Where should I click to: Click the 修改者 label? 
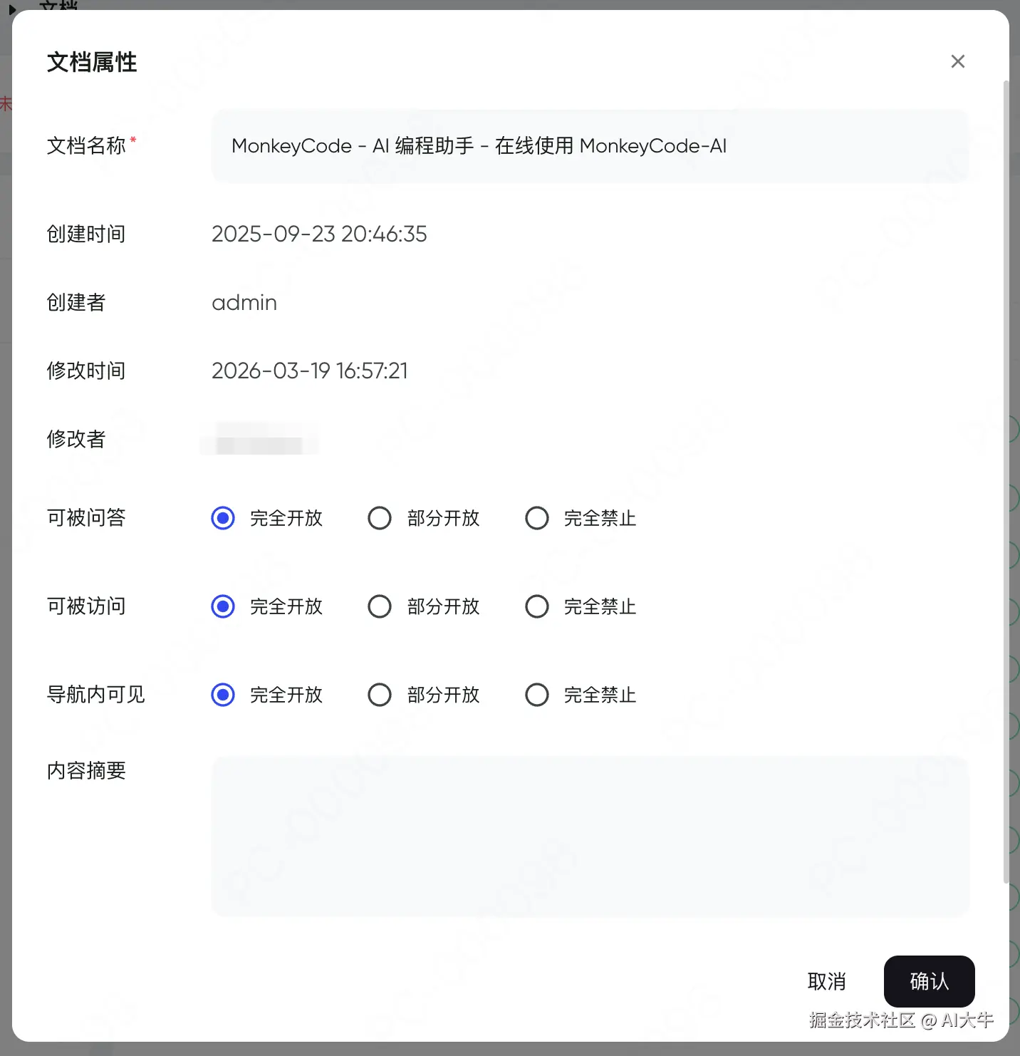tap(76, 439)
